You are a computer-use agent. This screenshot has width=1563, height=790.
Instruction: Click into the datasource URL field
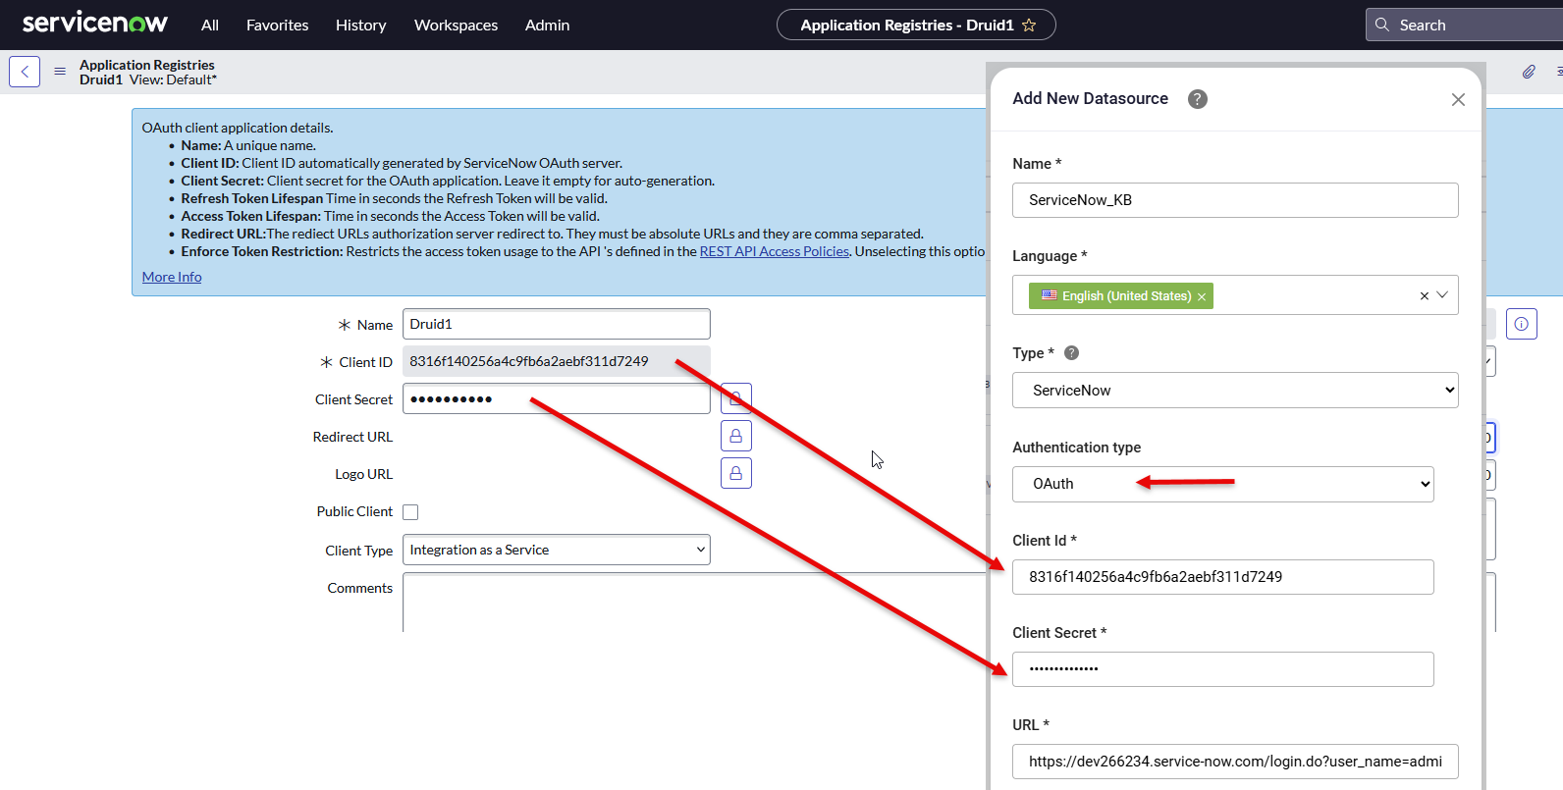1234,762
